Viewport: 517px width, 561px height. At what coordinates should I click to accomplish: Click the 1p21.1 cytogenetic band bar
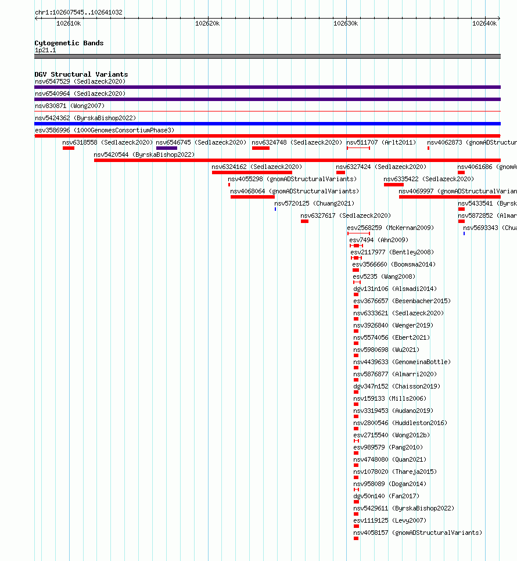(x=268, y=56)
